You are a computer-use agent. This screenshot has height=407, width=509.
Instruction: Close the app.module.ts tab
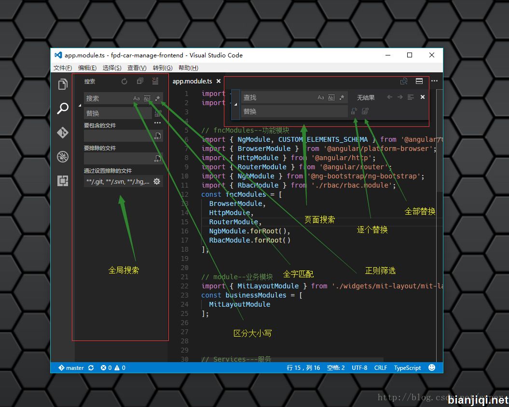(x=219, y=81)
